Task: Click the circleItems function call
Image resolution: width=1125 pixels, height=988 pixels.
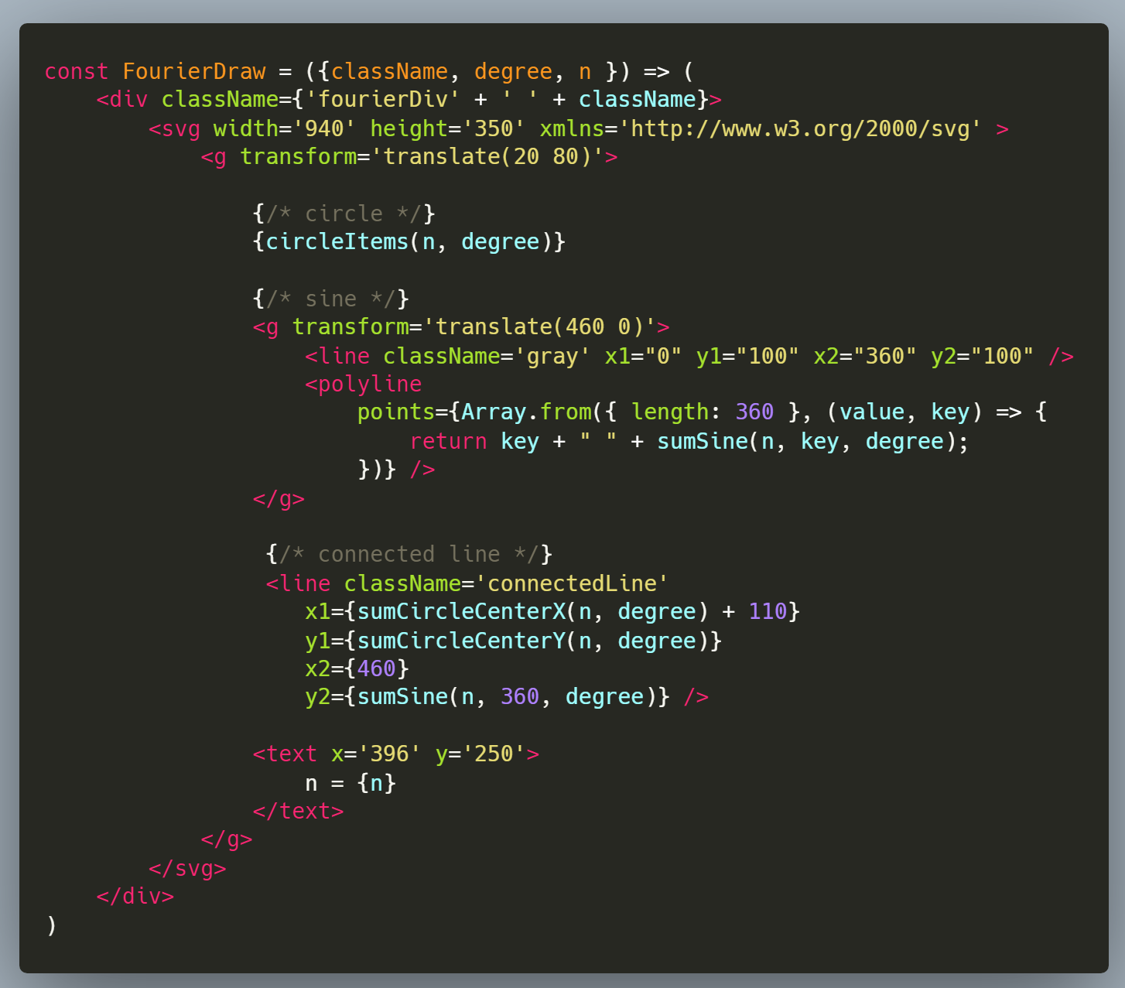Action: (x=337, y=241)
